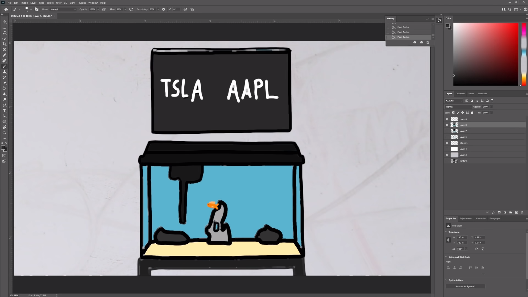Hide Layer 8 visibility eye

[447, 125]
